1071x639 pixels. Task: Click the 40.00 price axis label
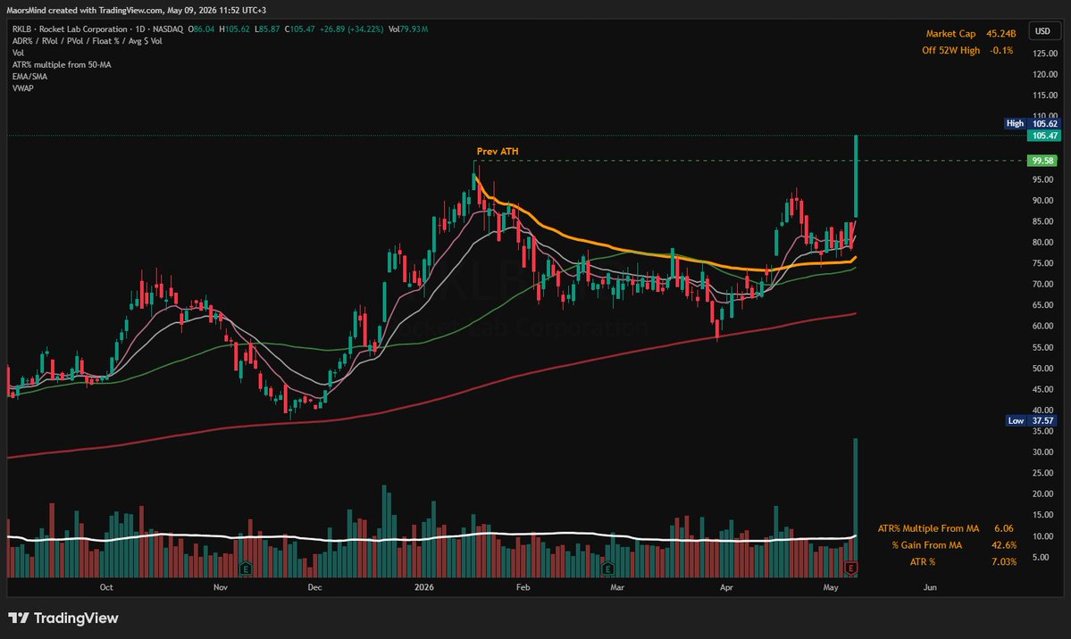point(1042,411)
